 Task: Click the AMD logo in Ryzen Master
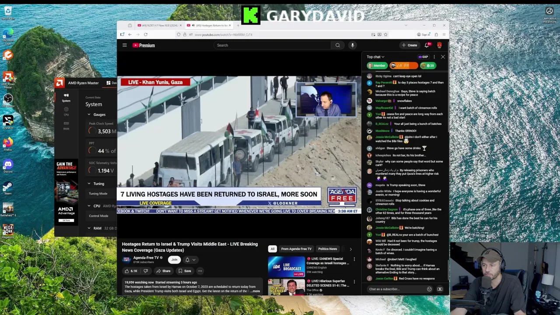tap(59, 83)
